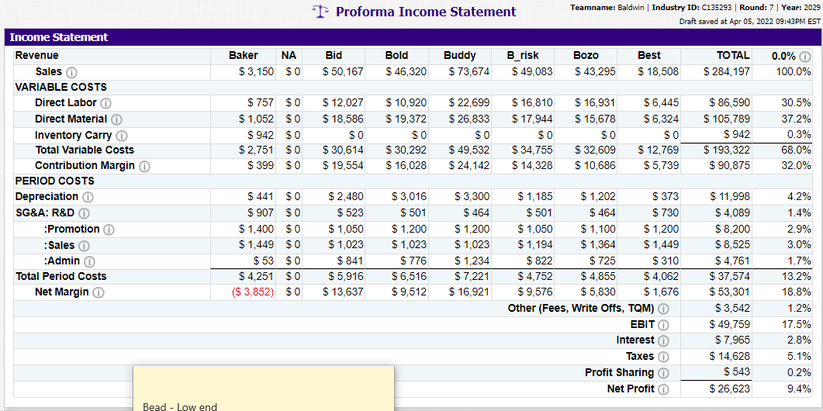This screenshot has height=411, width=823.
Task: Click the SG&A: R&D info icon
Action: coord(84,213)
